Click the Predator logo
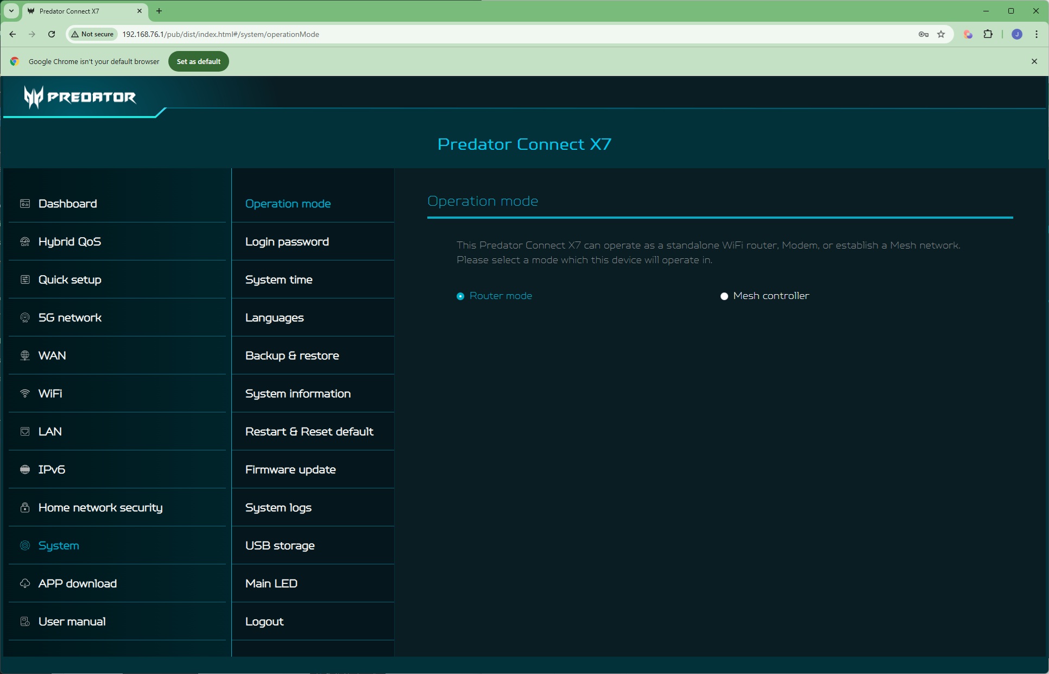 (80, 97)
